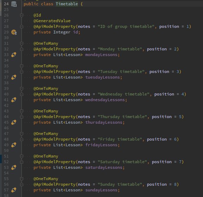Click the saturdayLessons field name

click(104, 167)
